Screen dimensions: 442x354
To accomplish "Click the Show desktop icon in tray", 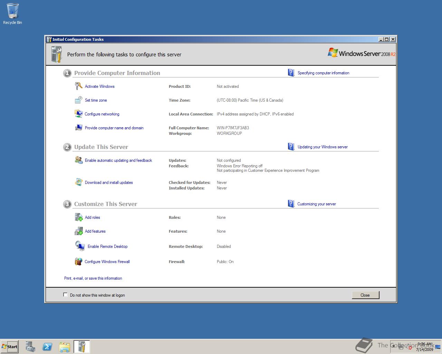I will pos(438,347).
